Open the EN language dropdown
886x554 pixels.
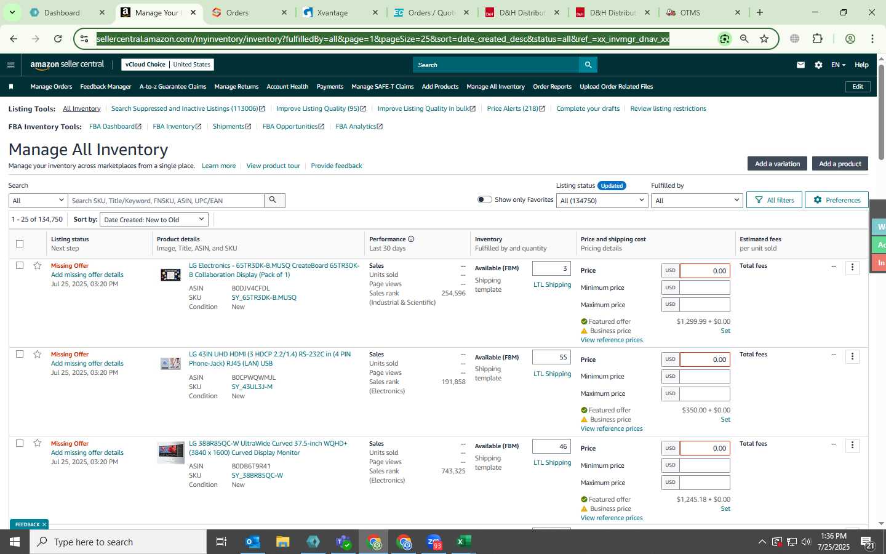(x=838, y=65)
